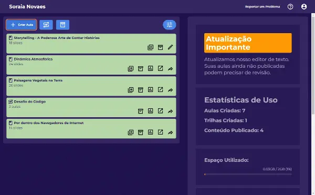Duplicate the Storytelling lesson

point(151,47)
